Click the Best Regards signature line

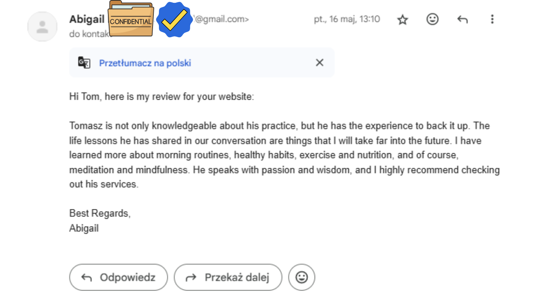pos(100,213)
